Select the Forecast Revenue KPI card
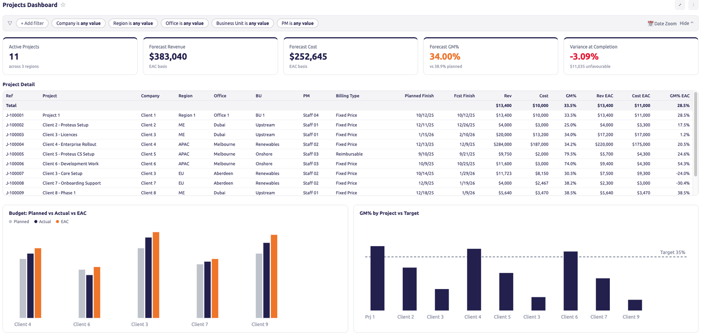The image size is (702, 336). pos(210,56)
